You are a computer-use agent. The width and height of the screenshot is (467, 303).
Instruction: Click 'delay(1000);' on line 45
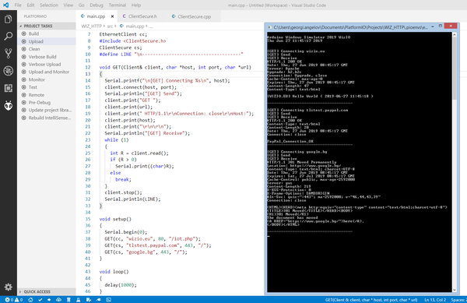point(121,285)
